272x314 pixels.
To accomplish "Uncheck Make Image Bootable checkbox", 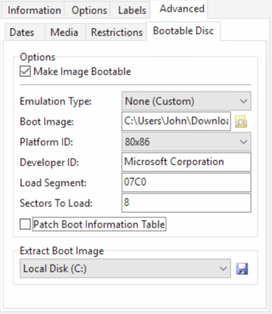I will click(26, 72).
